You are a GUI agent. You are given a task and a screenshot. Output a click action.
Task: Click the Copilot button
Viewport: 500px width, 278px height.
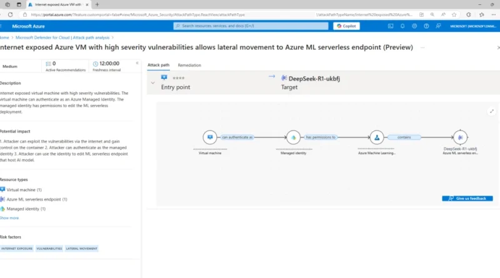click(x=346, y=26)
